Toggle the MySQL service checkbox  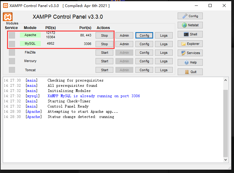12,44
